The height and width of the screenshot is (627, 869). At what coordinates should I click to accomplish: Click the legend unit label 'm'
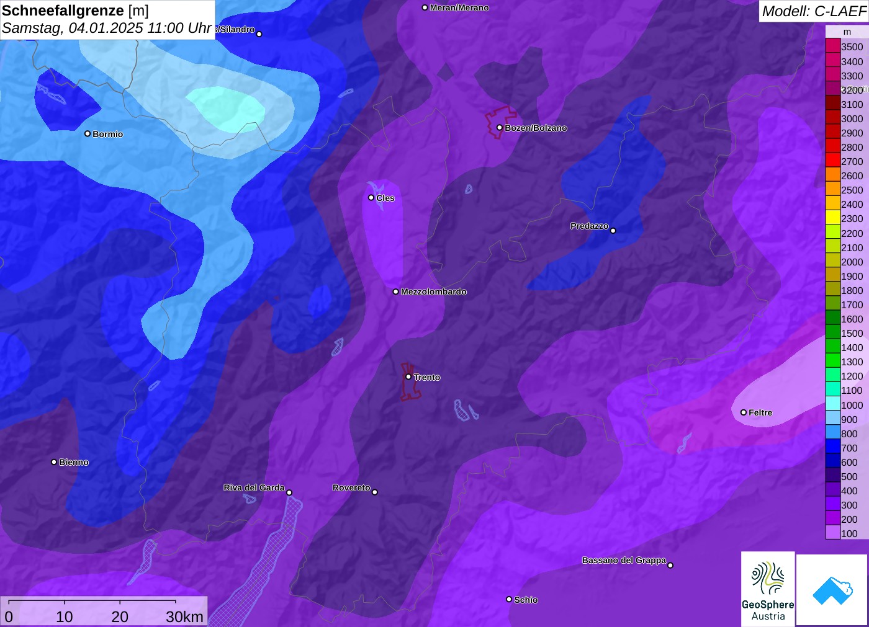coord(847,32)
